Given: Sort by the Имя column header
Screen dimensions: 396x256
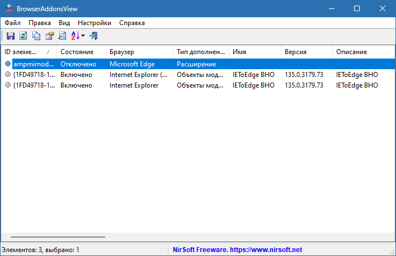Looking at the screenshot, I should point(255,52).
